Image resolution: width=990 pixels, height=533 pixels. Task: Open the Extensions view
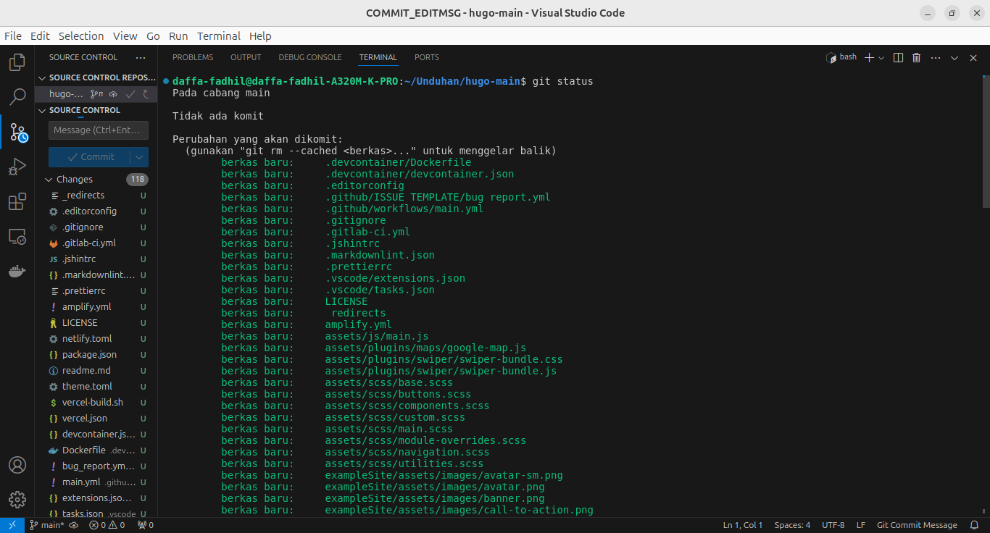[x=17, y=202]
